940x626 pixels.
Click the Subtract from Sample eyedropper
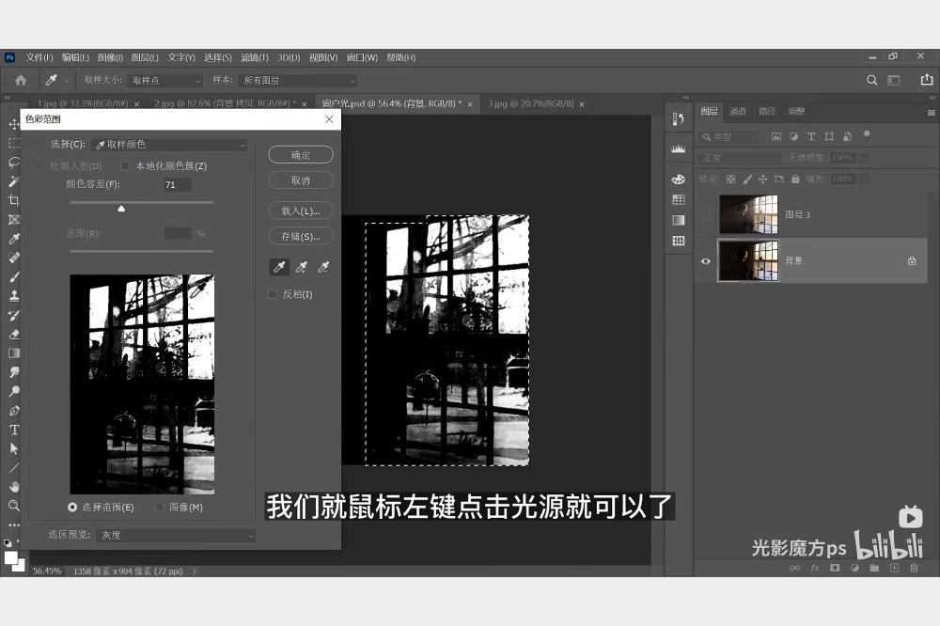click(323, 267)
